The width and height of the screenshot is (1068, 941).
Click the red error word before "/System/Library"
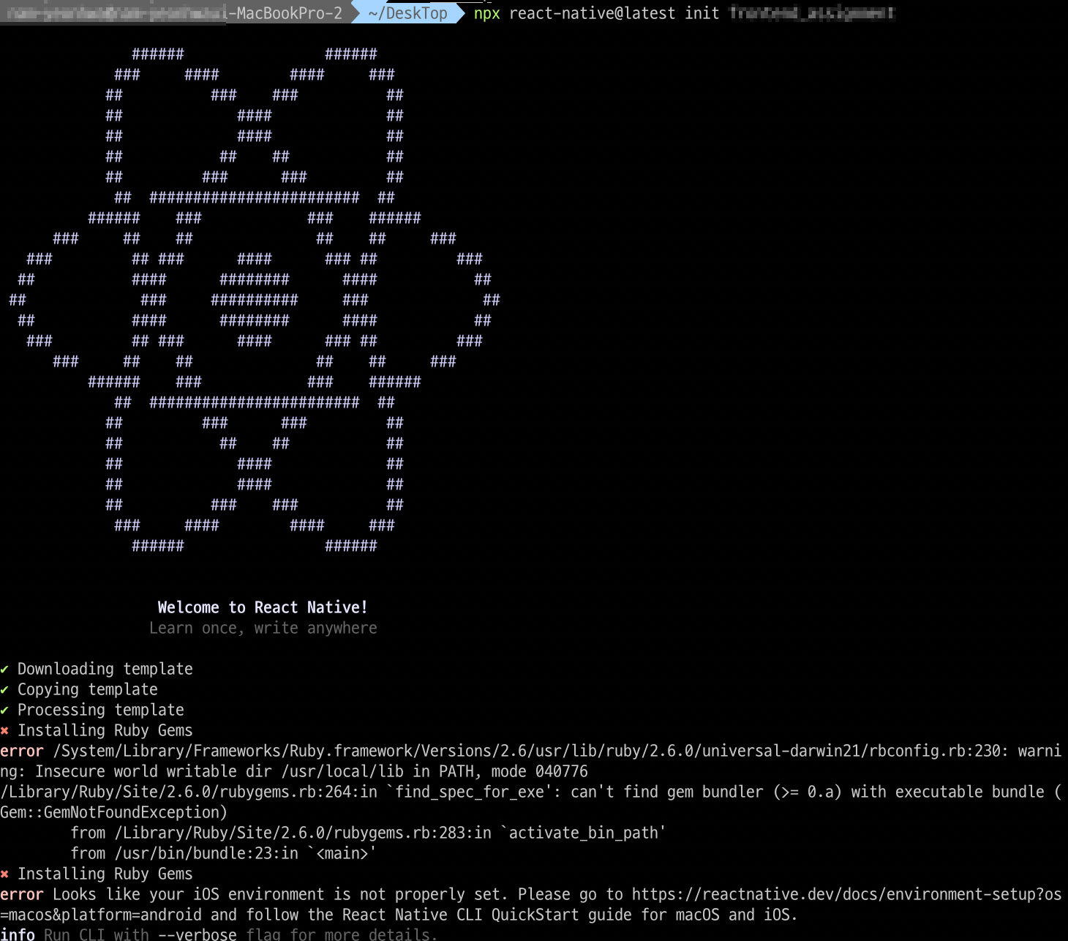click(x=22, y=751)
